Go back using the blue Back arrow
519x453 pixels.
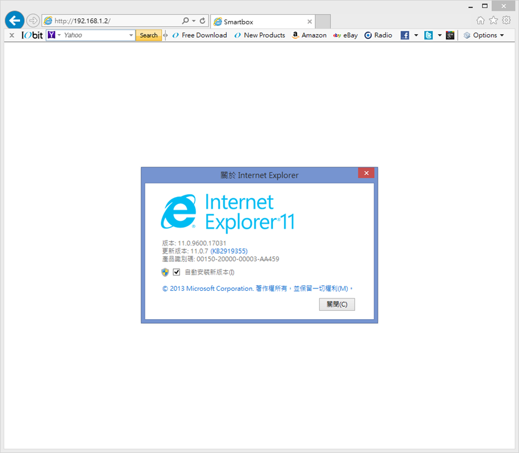[x=15, y=21]
